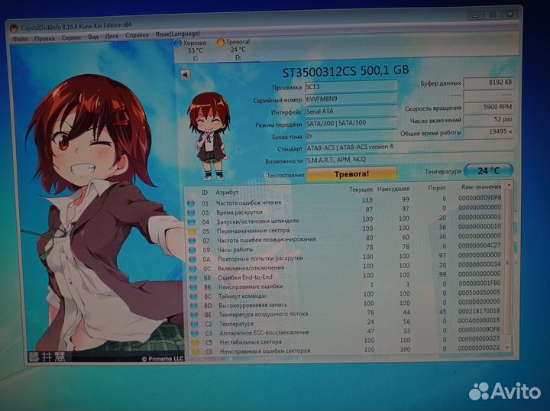This screenshot has height=411, width=550.
Task: Click yellow icon of row C6 Неисправимые ошибки секторов
Action: point(196,351)
